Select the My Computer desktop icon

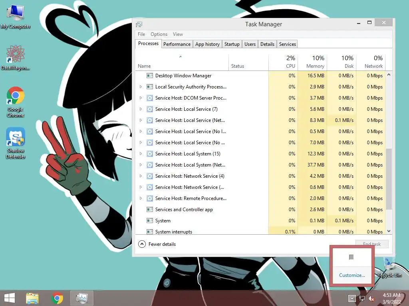(16, 17)
